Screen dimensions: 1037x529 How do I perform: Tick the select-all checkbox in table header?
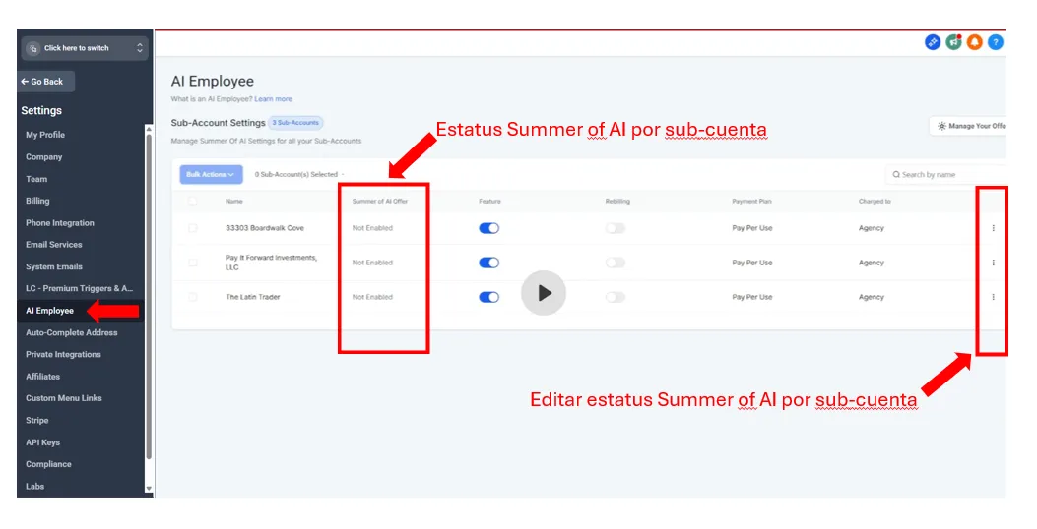(x=192, y=201)
